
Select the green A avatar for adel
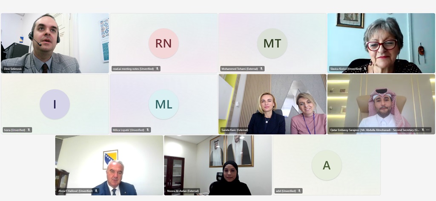[x=327, y=165]
